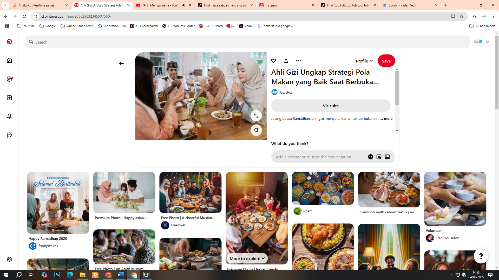Expand the account menu chevron near the avatar
This screenshot has height=280, width=499.
click(x=487, y=42)
